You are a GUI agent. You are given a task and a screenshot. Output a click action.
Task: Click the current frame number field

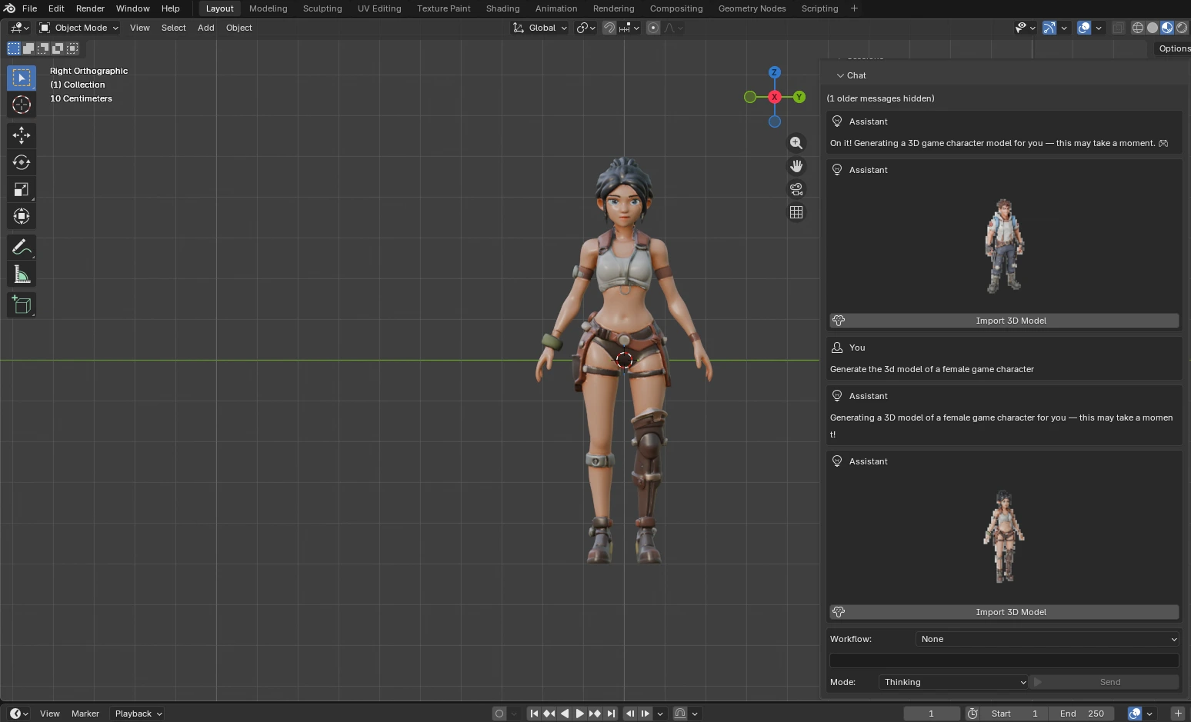click(x=931, y=714)
